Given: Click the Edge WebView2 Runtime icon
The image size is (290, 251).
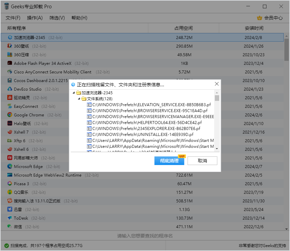Looking at the screenshot, I should point(10,175).
